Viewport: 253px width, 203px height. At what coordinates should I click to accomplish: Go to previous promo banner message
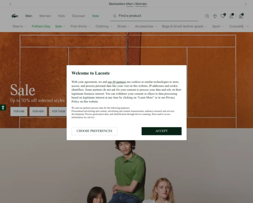click(x=10, y=4)
